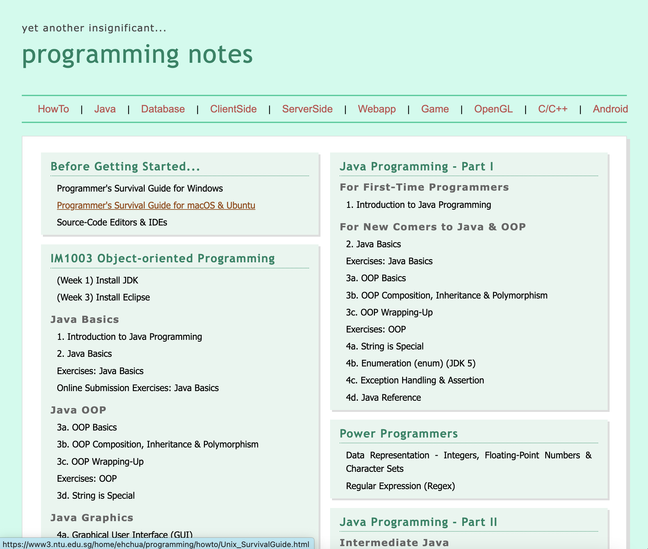Viewport: 648px width, 549px height.
Task: Open 4c. Exception Handling & Assertion
Action: click(x=415, y=380)
